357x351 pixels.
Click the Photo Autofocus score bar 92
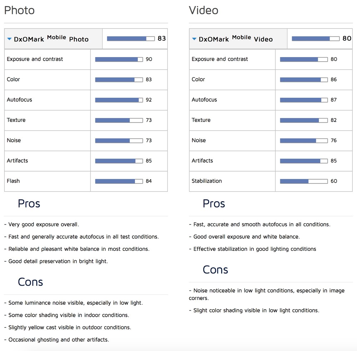[119, 100]
